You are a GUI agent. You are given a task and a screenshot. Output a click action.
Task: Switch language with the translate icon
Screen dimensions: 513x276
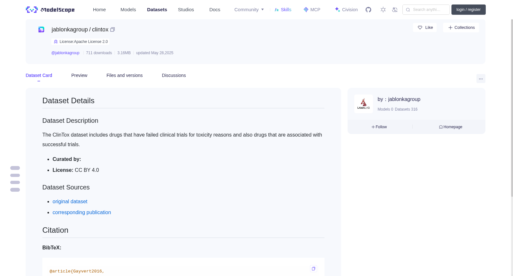(395, 10)
